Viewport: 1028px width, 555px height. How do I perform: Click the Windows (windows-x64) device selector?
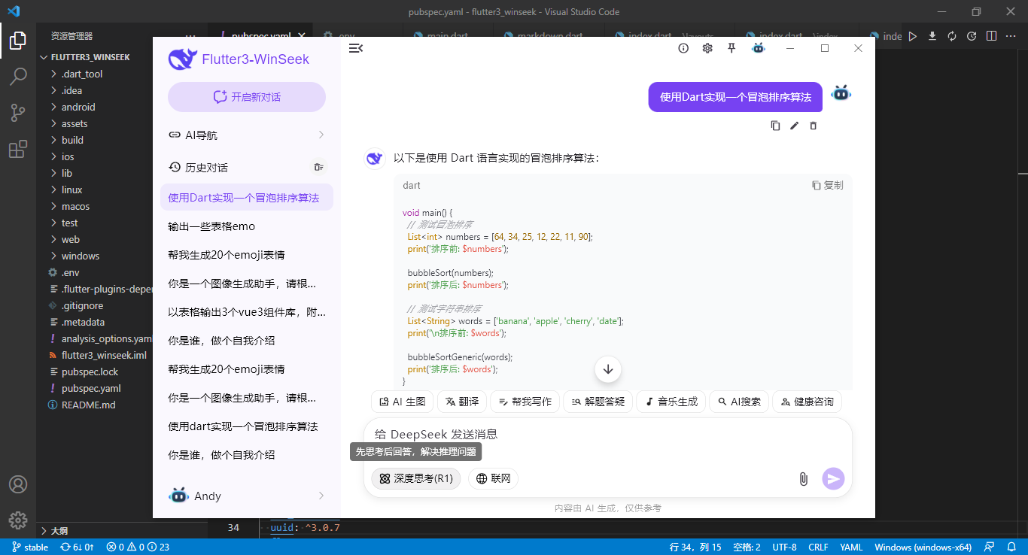point(923,547)
